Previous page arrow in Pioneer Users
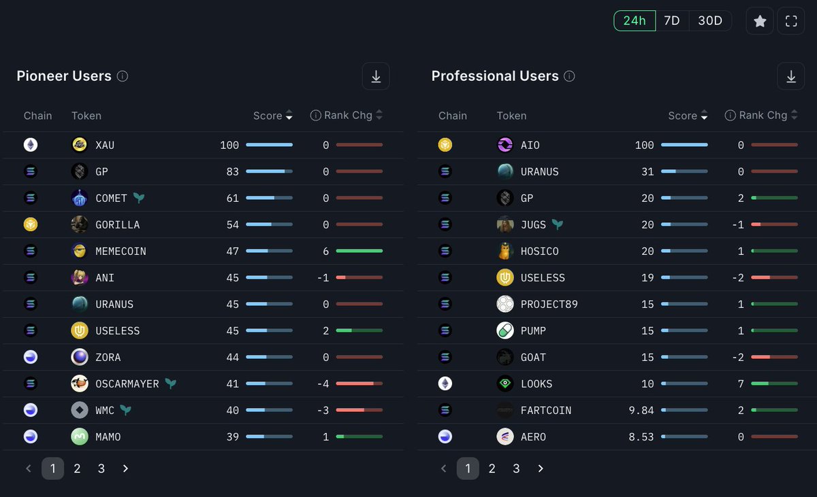Image resolution: width=817 pixels, height=497 pixels. (x=29, y=468)
